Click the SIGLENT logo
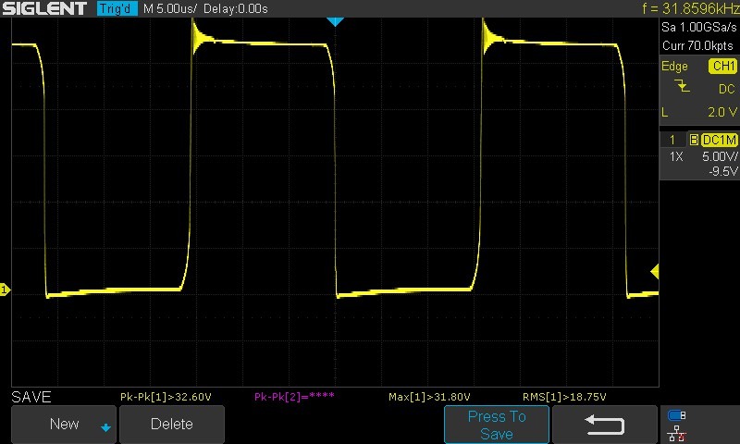 [x=44, y=8]
